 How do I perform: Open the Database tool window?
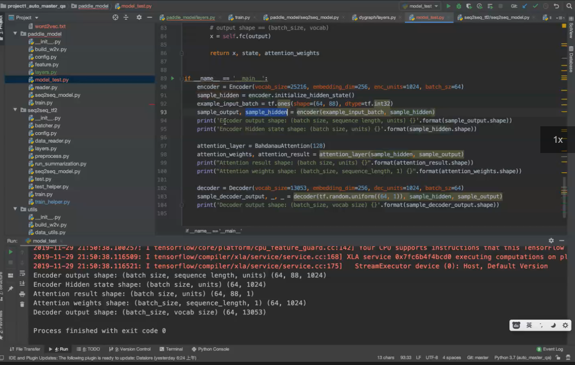571,59
